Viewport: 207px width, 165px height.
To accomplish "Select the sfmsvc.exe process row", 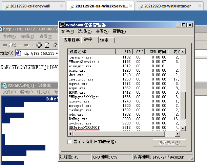I will (124, 101).
